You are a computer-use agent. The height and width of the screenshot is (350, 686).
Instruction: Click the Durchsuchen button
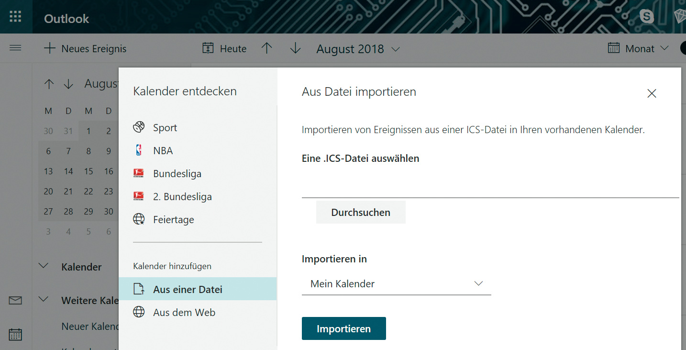pyautogui.click(x=361, y=213)
